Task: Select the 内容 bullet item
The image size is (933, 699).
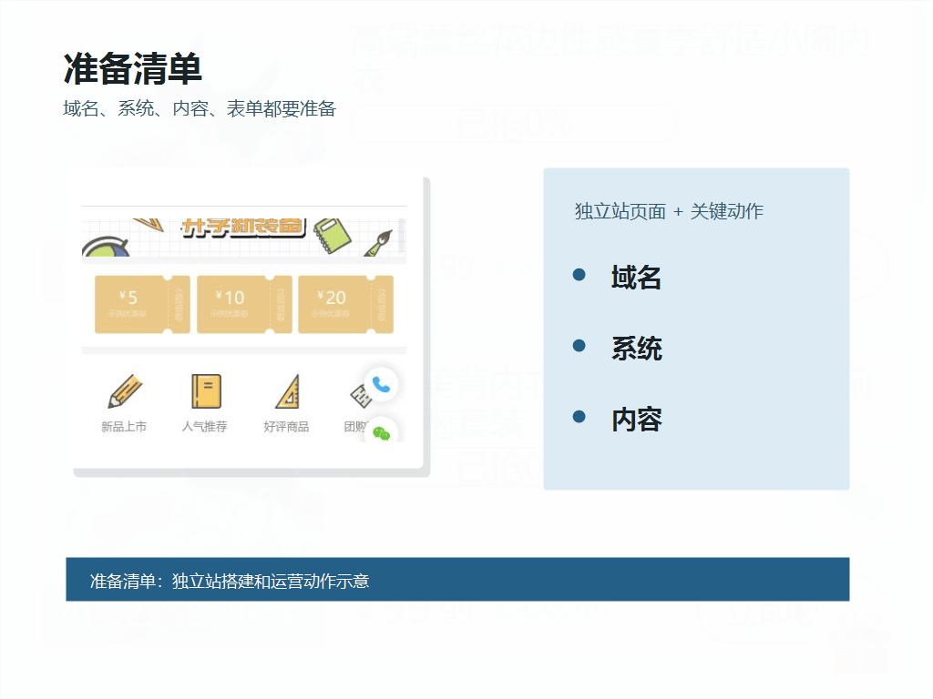Action: pos(636,420)
